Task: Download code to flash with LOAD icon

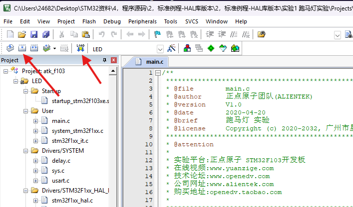Action: pos(80,48)
